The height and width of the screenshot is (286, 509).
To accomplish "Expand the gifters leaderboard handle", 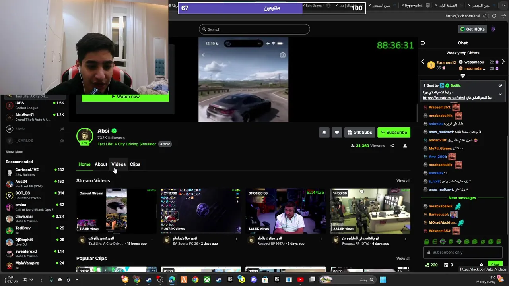I will (x=463, y=76).
